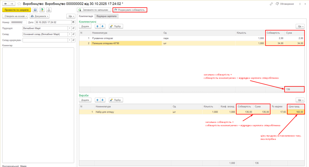Click Розрахувати собівартість button

point(130,10)
